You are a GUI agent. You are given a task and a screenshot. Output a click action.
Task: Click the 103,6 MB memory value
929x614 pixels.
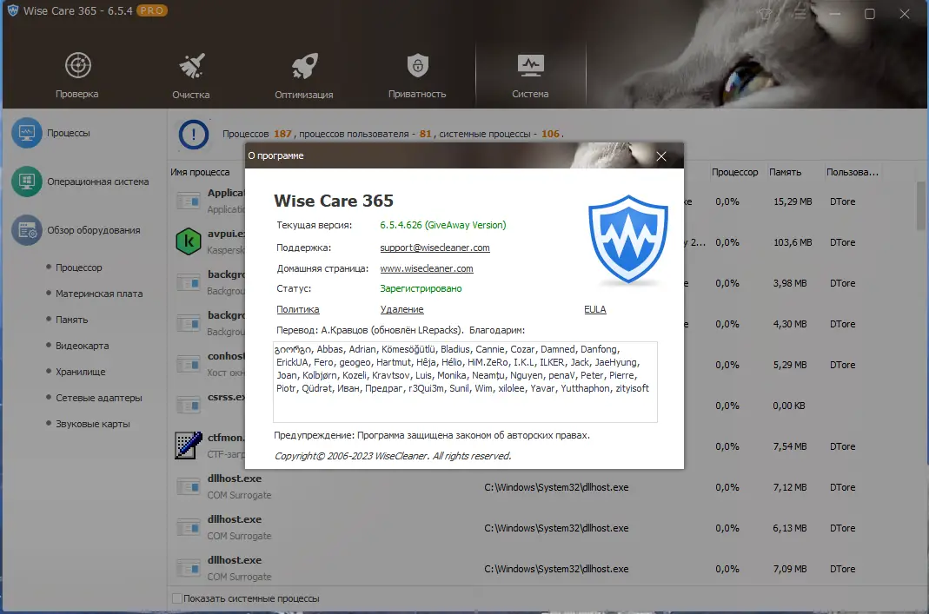pos(793,243)
